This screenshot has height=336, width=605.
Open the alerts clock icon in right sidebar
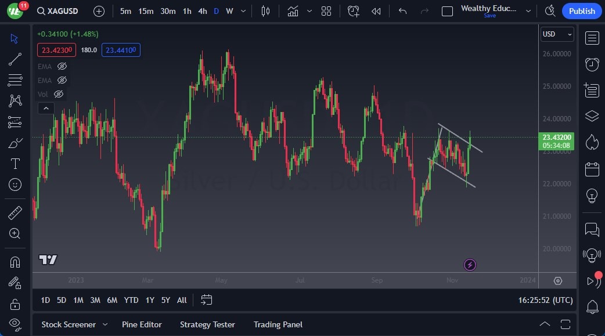[592, 64]
